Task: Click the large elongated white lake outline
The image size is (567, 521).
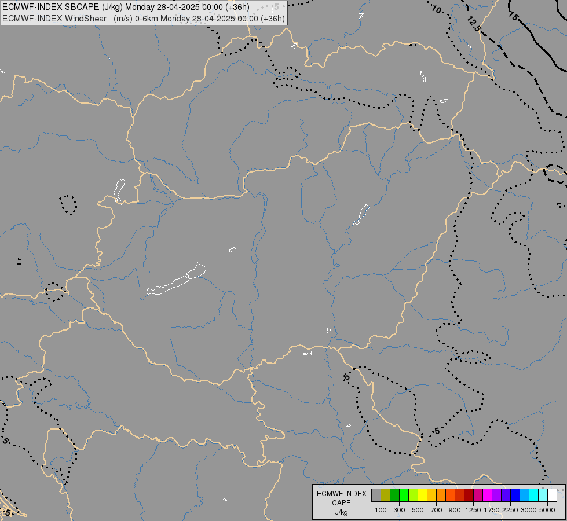Action: pyautogui.click(x=177, y=280)
